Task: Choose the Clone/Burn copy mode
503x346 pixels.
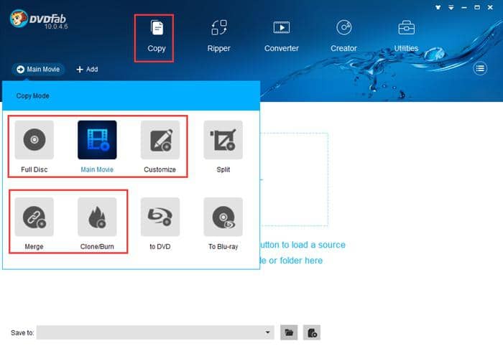Action: (x=97, y=224)
